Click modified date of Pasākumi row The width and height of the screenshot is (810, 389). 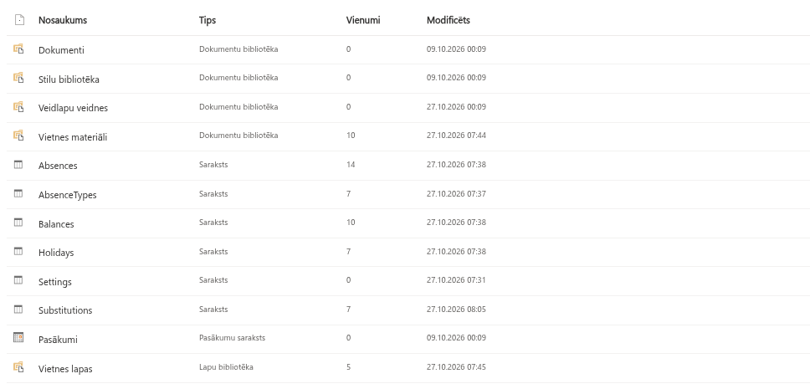tap(456, 338)
